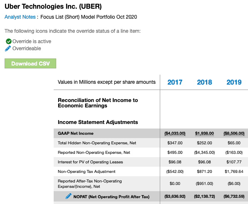248x204 pixels.
Task: Click Total Hidden Non-Operating Expense, Net row
Action: click(x=151, y=143)
